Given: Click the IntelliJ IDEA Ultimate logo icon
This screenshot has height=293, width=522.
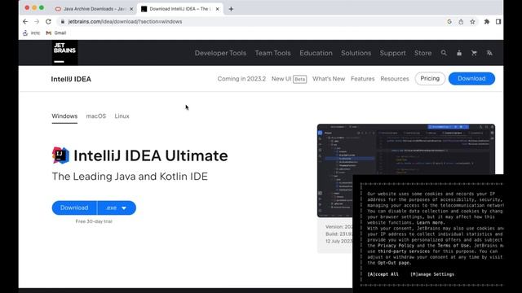Looking at the screenshot, I should tap(60, 155).
